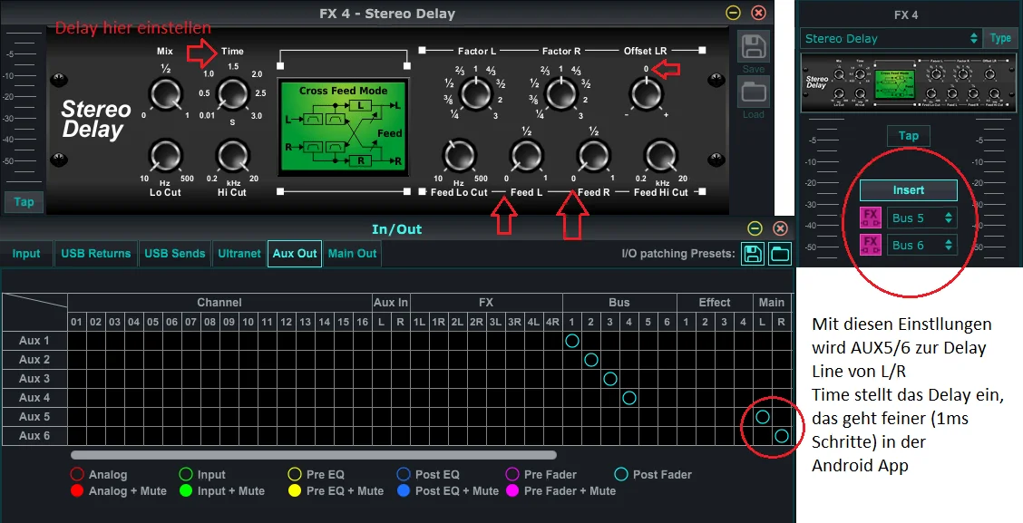Click the Type button in FX 4 panel
The image size is (1023, 523).
[x=1000, y=38]
